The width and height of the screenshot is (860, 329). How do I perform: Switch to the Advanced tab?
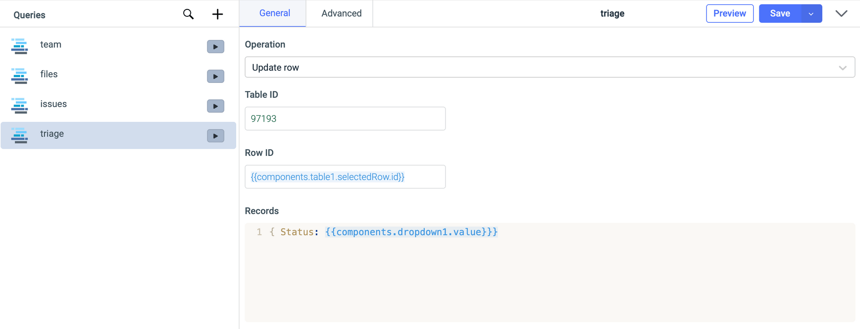click(x=341, y=14)
